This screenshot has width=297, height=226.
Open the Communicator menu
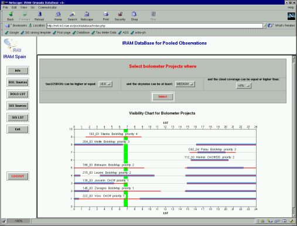click(x=47, y=8)
